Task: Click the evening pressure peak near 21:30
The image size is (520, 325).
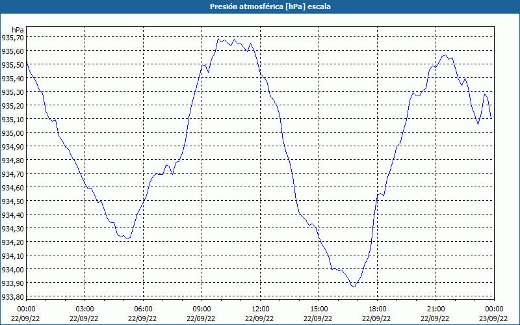Action: coord(445,55)
